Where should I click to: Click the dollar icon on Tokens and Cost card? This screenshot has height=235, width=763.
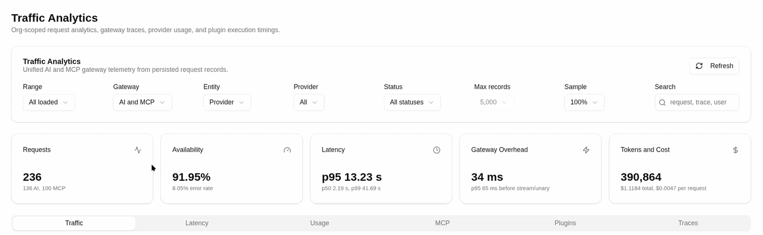736,150
